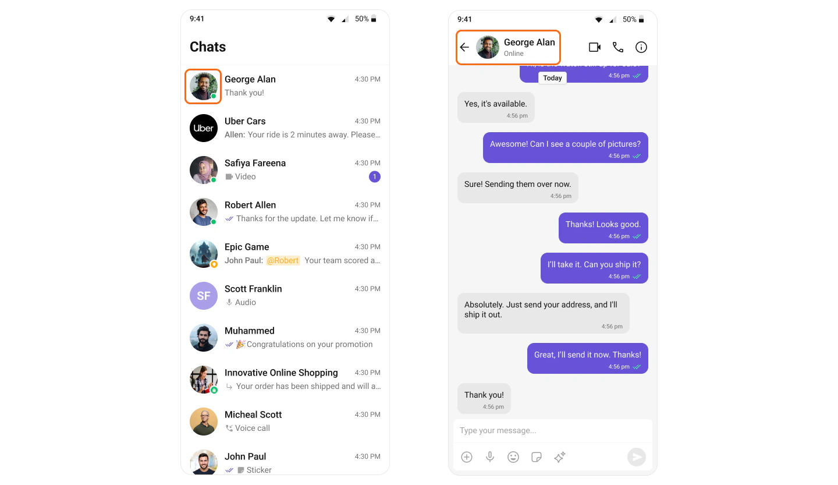Send message with the paper plane button
Screen dimensions: 838x485
pos(637,457)
